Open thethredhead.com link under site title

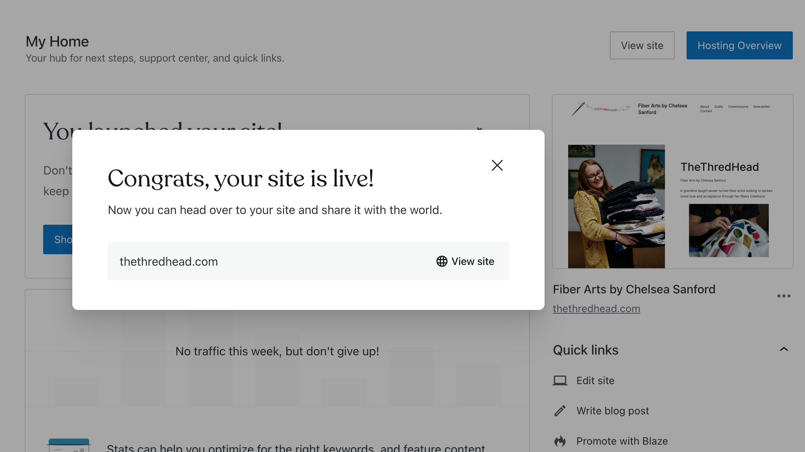click(x=596, y=308)
